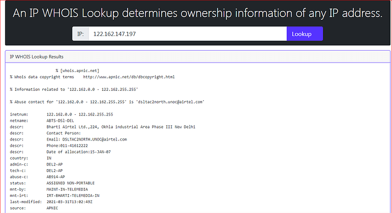This screenshot has height=213, width=392.
Task: Click the apnic dbcopyright.html URL
Action: pyautogui.click(x=129, y=77)
